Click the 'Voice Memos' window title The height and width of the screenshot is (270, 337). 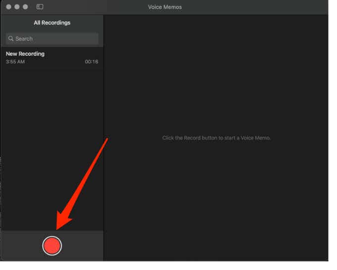[x=165, y=7]
